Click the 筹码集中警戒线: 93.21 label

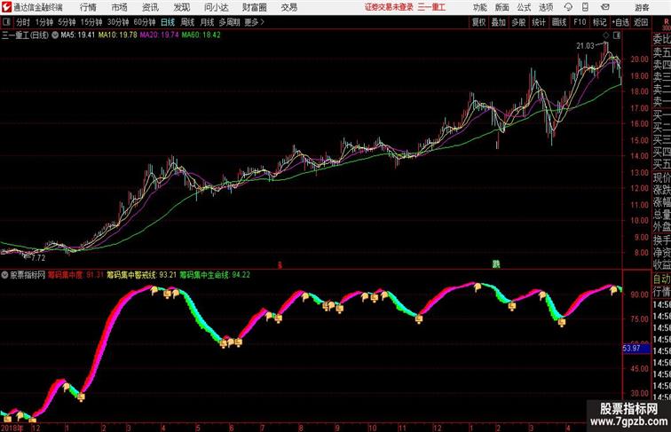142,275
